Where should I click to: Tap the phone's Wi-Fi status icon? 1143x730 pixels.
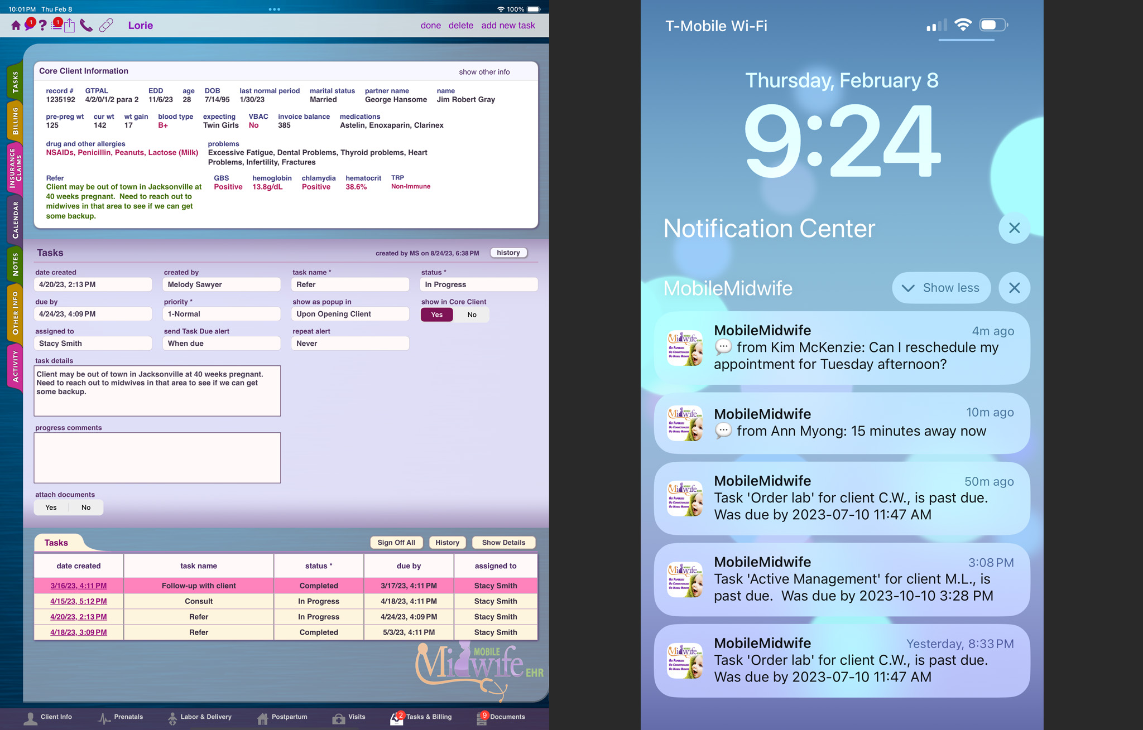[x=963, y=25]
